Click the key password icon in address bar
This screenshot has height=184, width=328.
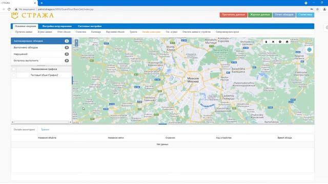(312, 9)
